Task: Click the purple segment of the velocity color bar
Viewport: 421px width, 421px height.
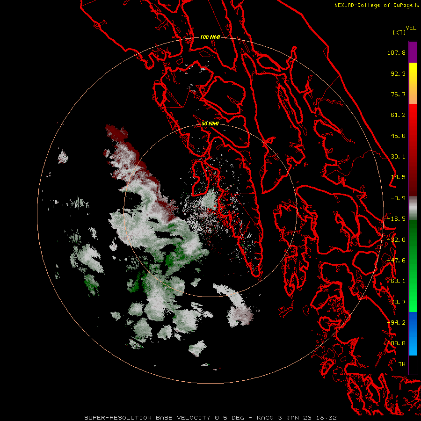Action: click(x=413, y=52)
